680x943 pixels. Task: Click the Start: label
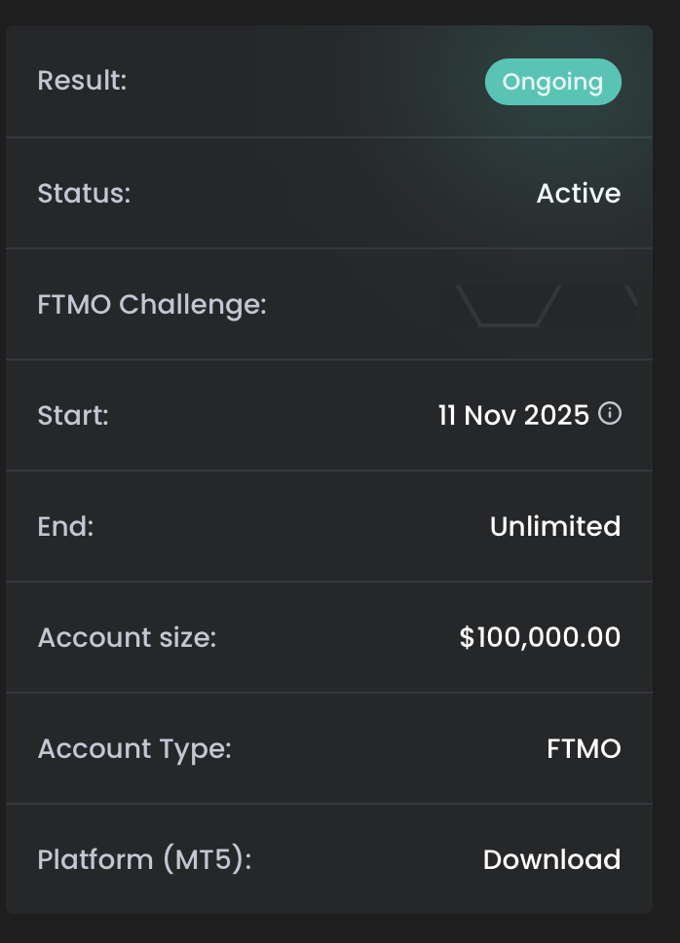(x=73, y=415)
